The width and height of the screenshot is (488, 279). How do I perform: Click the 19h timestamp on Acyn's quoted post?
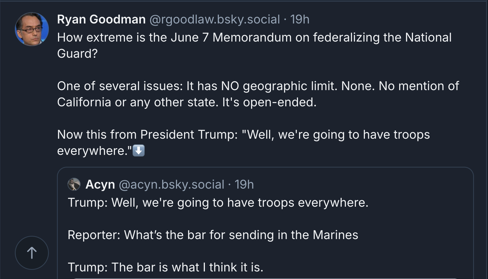point(244,185)
